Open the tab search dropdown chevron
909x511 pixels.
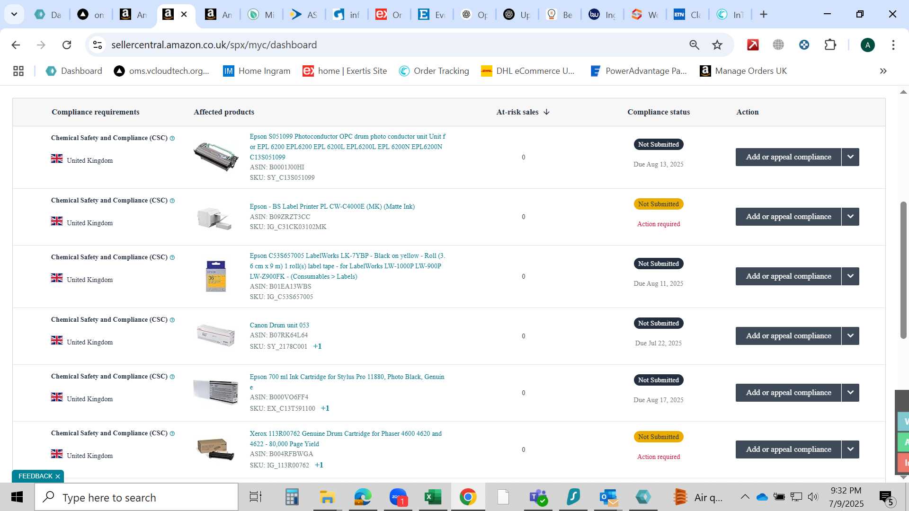(14, 14)
